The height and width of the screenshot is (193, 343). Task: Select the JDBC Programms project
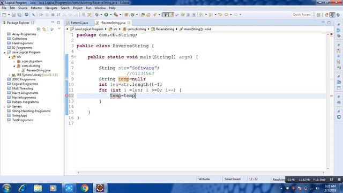[x=24, y=79]
